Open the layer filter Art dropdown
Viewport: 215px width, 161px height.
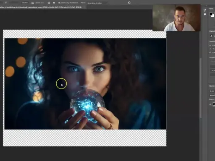click(x=212, y=91)
